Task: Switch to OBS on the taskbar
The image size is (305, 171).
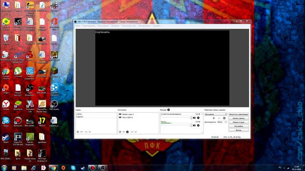Action: pos(103,168)
